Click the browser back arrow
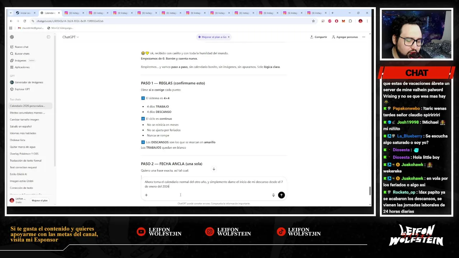This screenshot has width=459, height=258. [x=11, y=21]
